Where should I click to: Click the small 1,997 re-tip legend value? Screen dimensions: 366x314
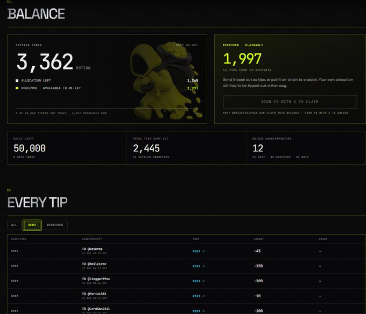193,88
